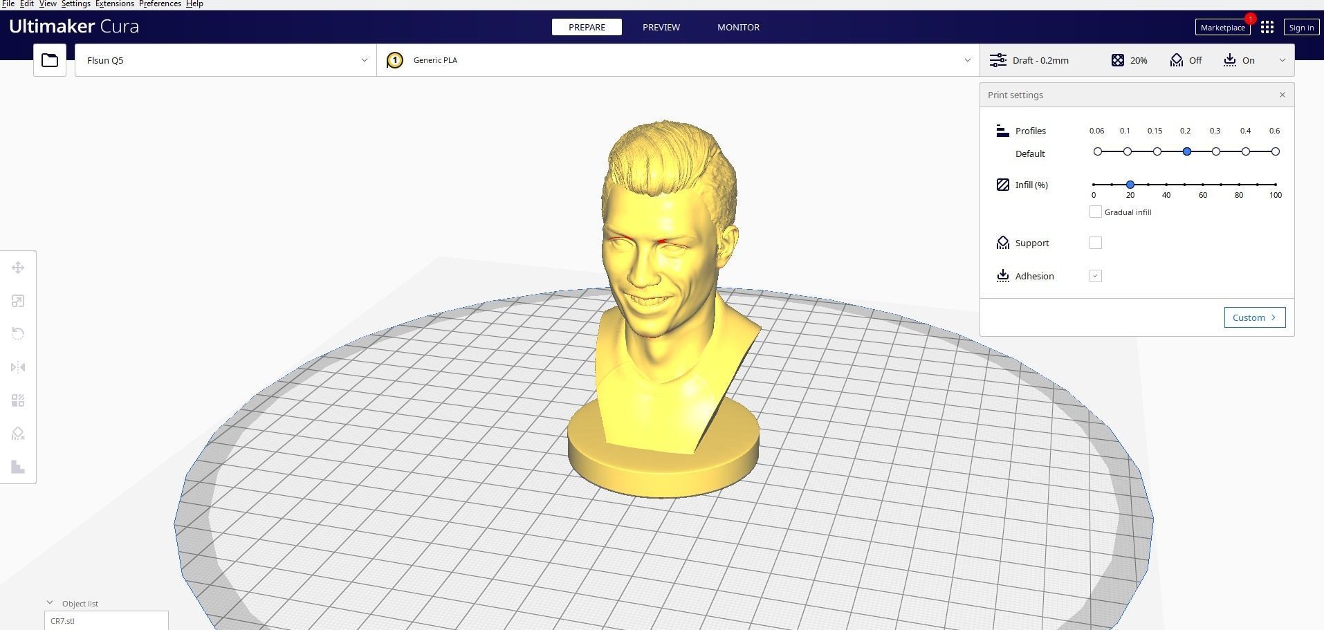
Task: Click the adhesion On header icon
Action: point(1230,60)
